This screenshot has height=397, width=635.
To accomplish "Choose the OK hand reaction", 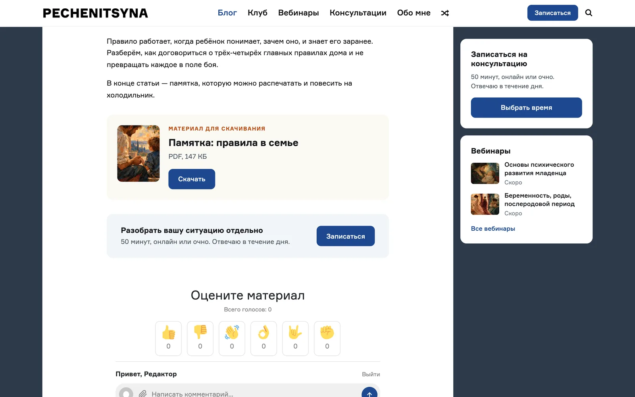I will (x=264, y=338).
